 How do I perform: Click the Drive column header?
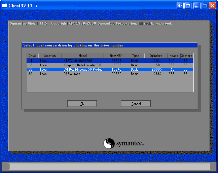(32, 56)
